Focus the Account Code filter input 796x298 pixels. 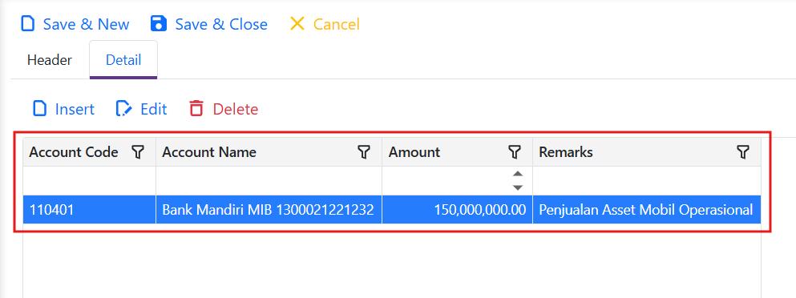89,181
